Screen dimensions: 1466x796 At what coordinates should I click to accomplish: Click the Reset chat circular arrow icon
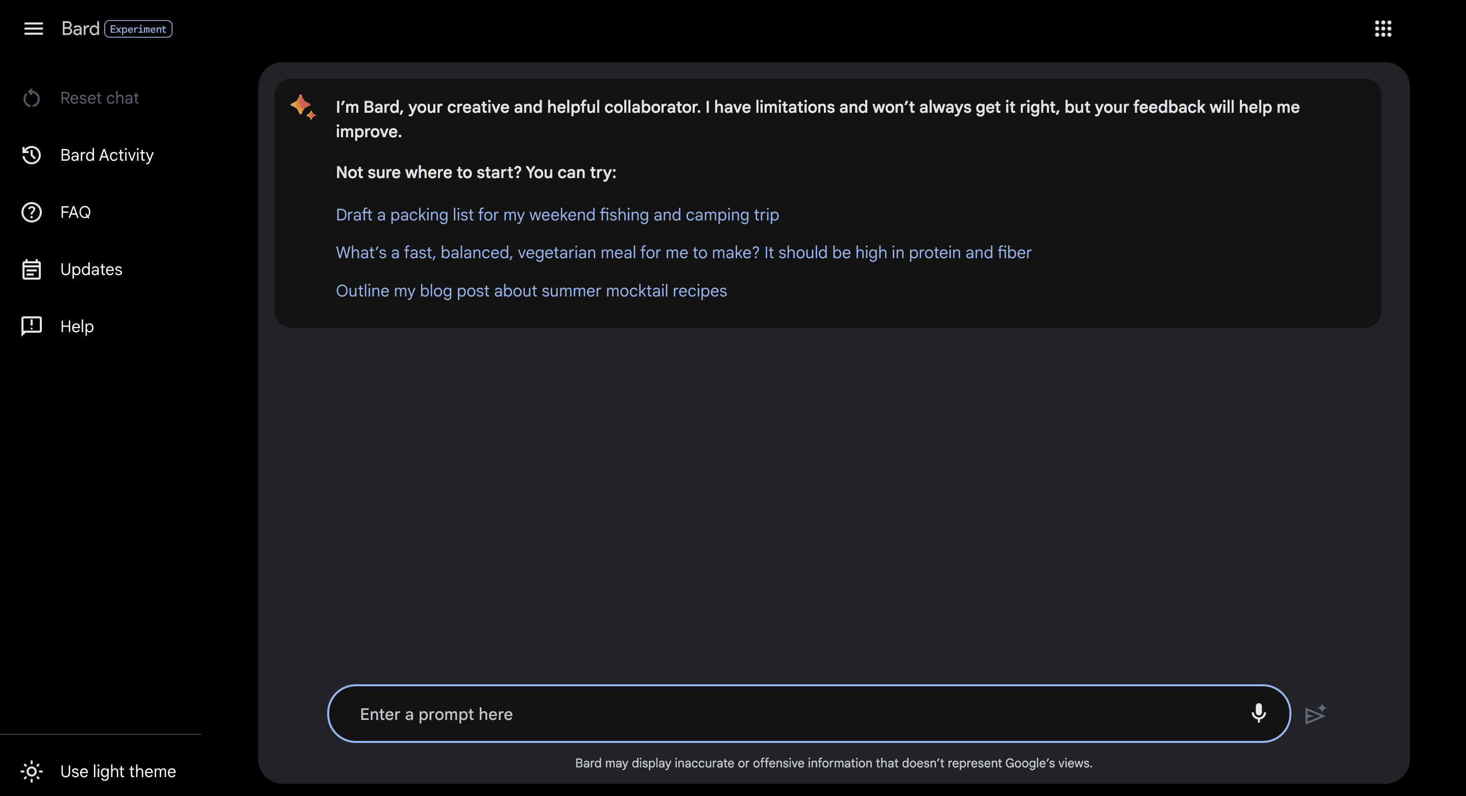pyautogui.click(x=31, y=98)
